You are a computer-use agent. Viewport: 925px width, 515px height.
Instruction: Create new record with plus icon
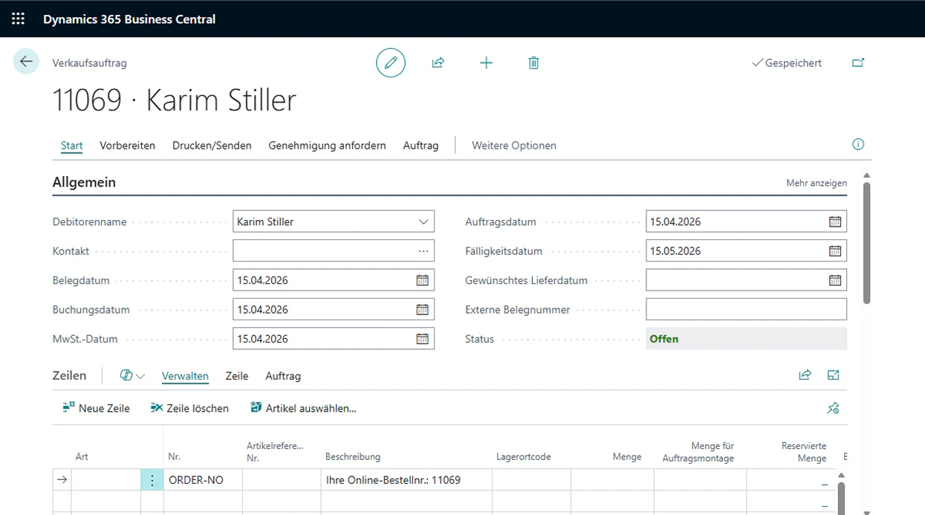[486, 62]
